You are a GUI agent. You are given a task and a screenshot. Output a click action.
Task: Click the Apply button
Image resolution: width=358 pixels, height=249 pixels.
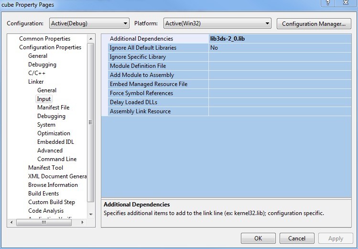click(336, 238)
